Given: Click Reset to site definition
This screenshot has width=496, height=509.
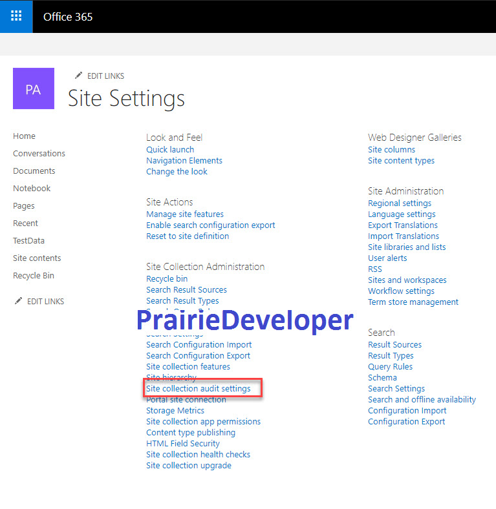Looking at the screenshot, I should [x=188, y=236].
